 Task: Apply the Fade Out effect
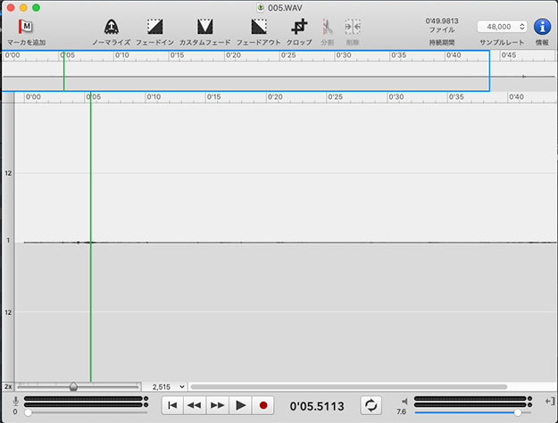[x=259, y=28]
